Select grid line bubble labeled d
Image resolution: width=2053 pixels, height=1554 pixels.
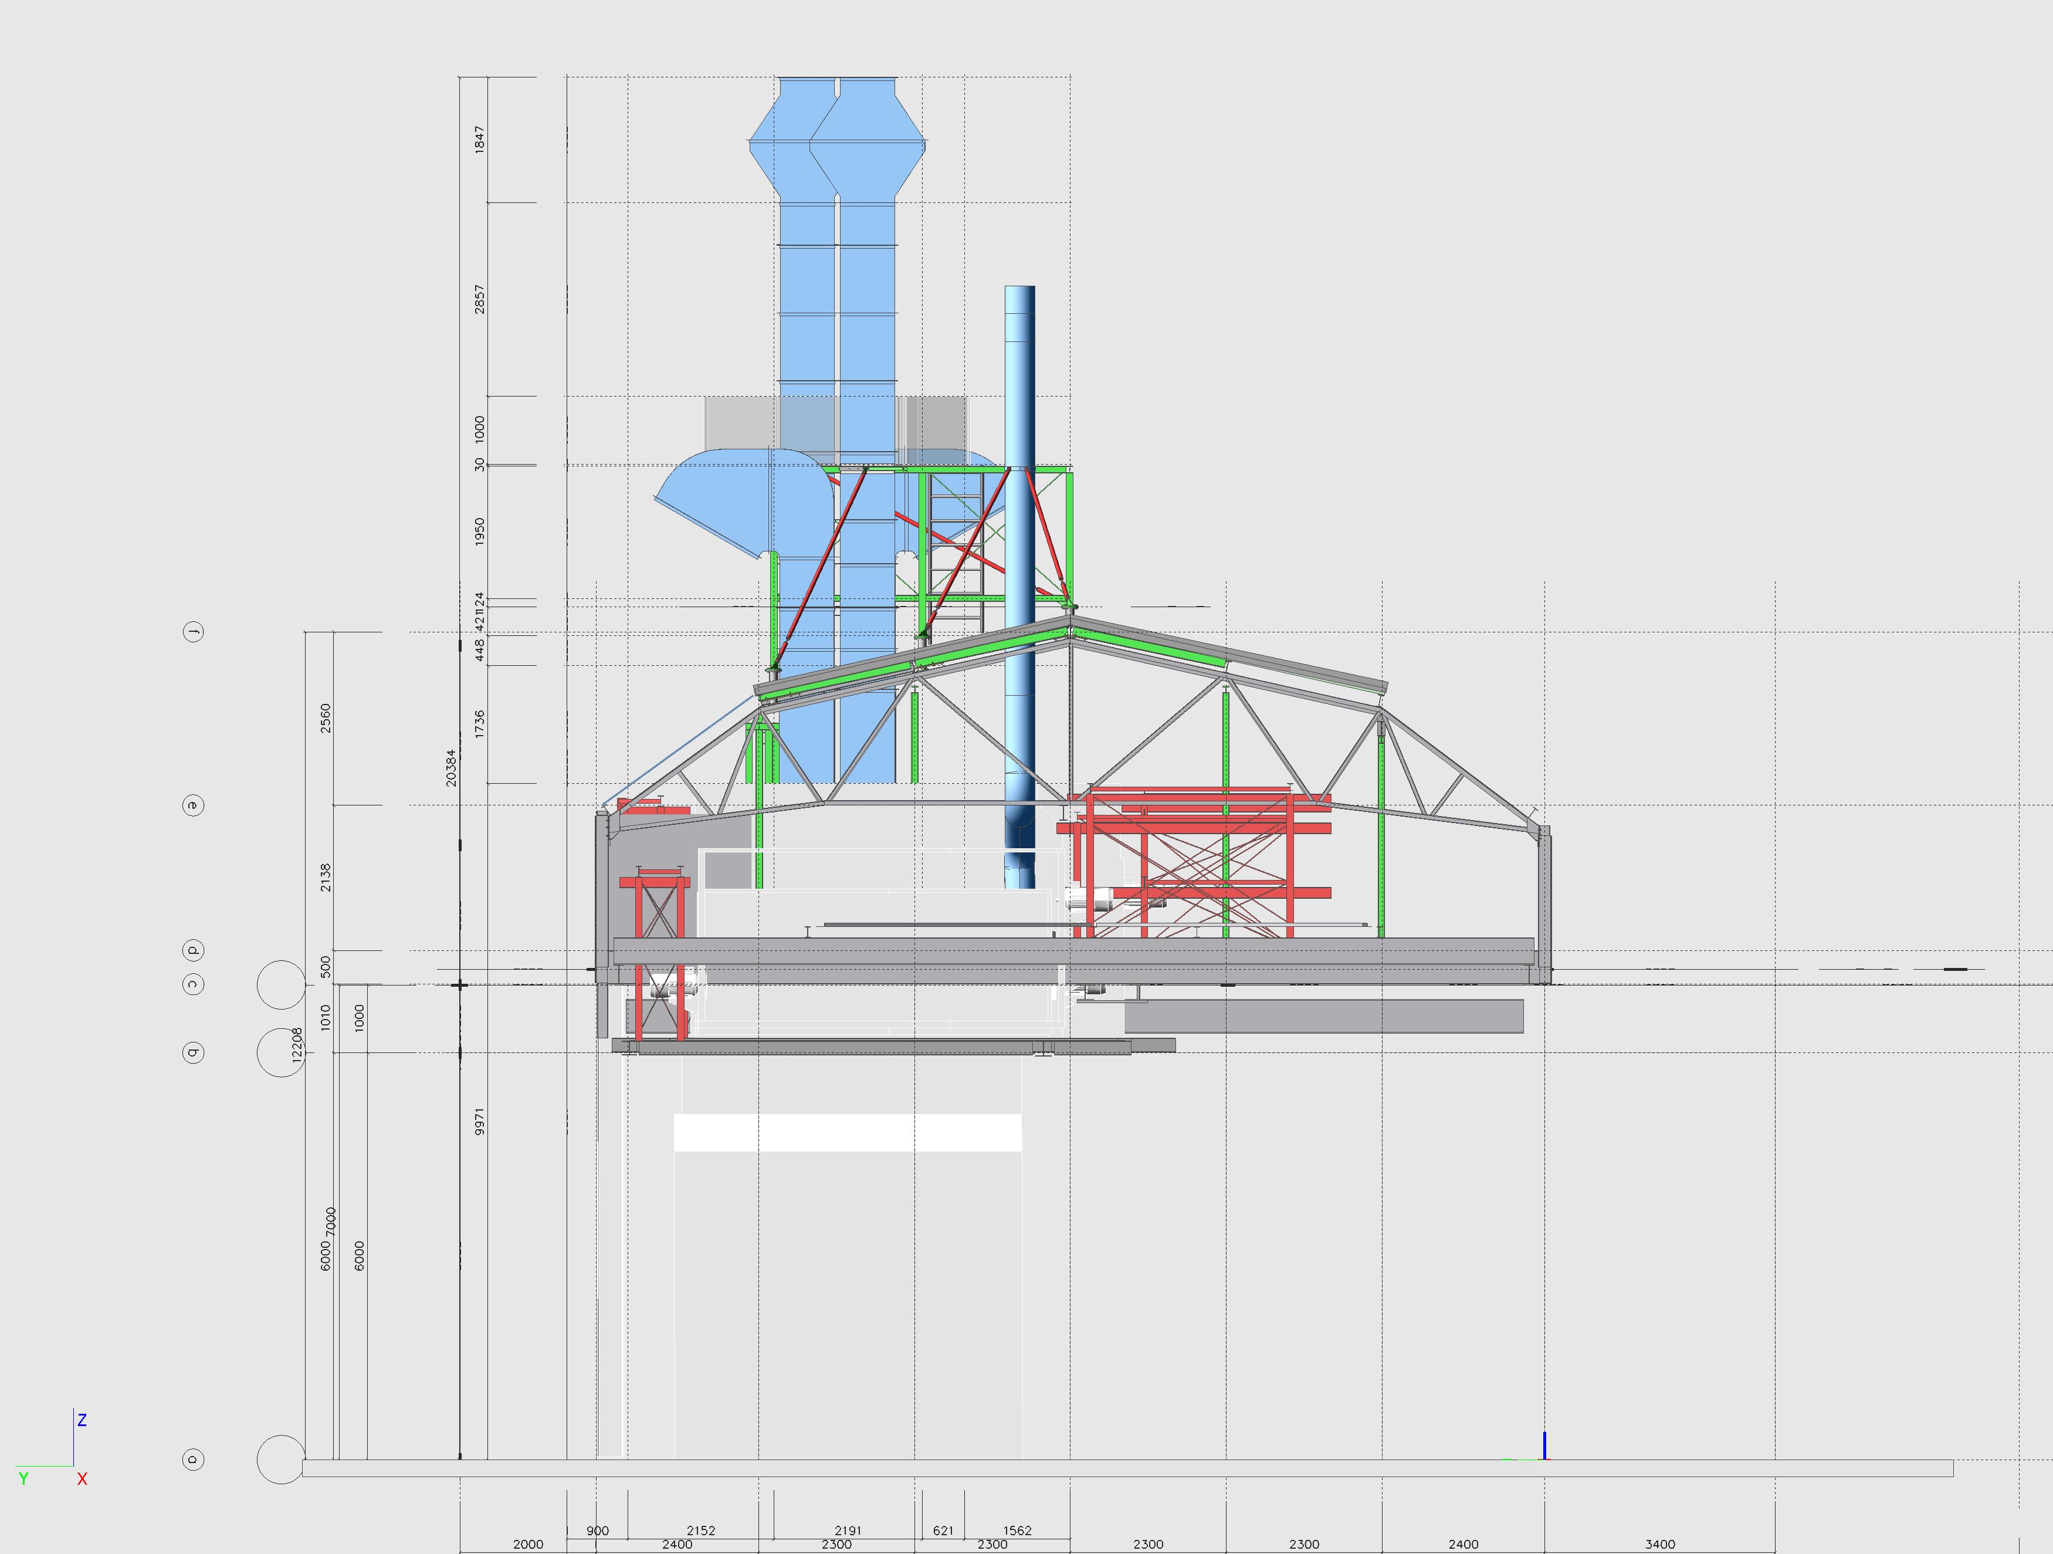pos(193,950)
